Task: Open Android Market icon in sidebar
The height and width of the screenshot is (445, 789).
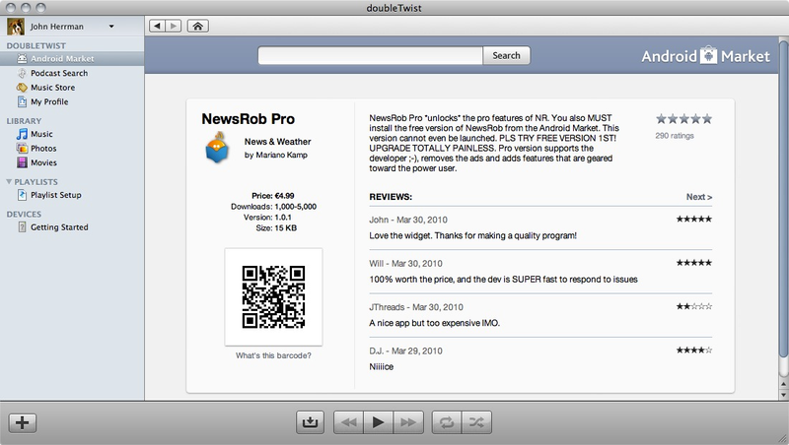Action: [x=22, y=59]
